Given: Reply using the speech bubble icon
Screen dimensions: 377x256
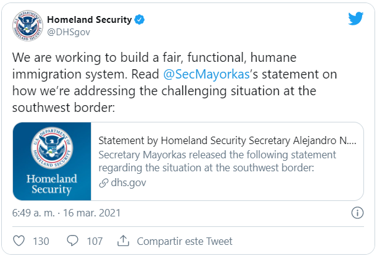Looking at the screenshot, I should click(x=72, y=241).
